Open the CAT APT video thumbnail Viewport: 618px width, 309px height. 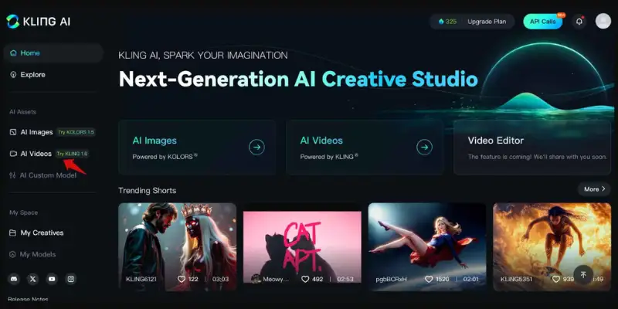302,247
